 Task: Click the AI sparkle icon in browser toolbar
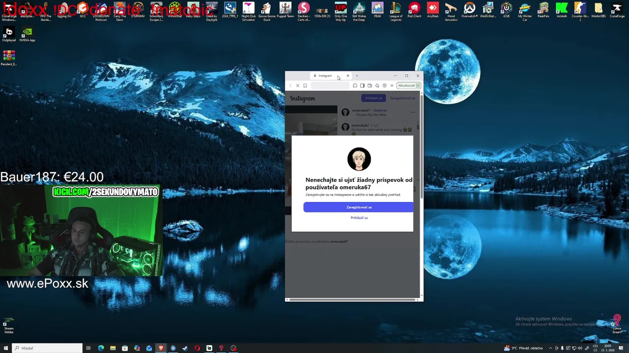coord(377,85)
